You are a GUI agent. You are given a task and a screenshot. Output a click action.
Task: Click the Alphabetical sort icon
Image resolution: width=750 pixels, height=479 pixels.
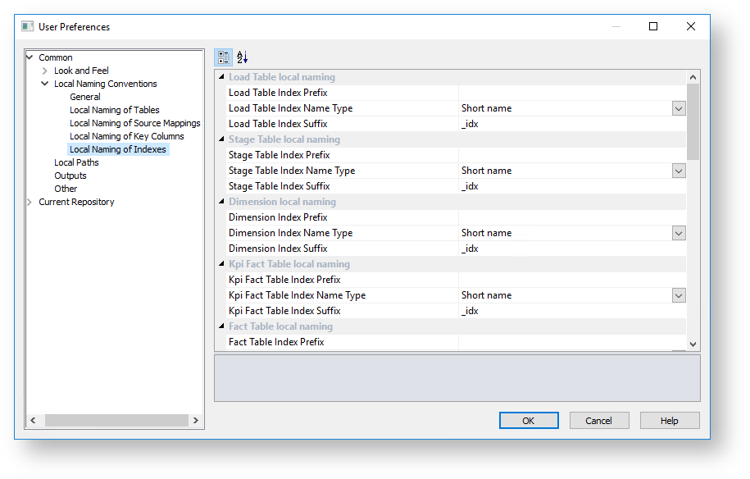coord(242,57)
